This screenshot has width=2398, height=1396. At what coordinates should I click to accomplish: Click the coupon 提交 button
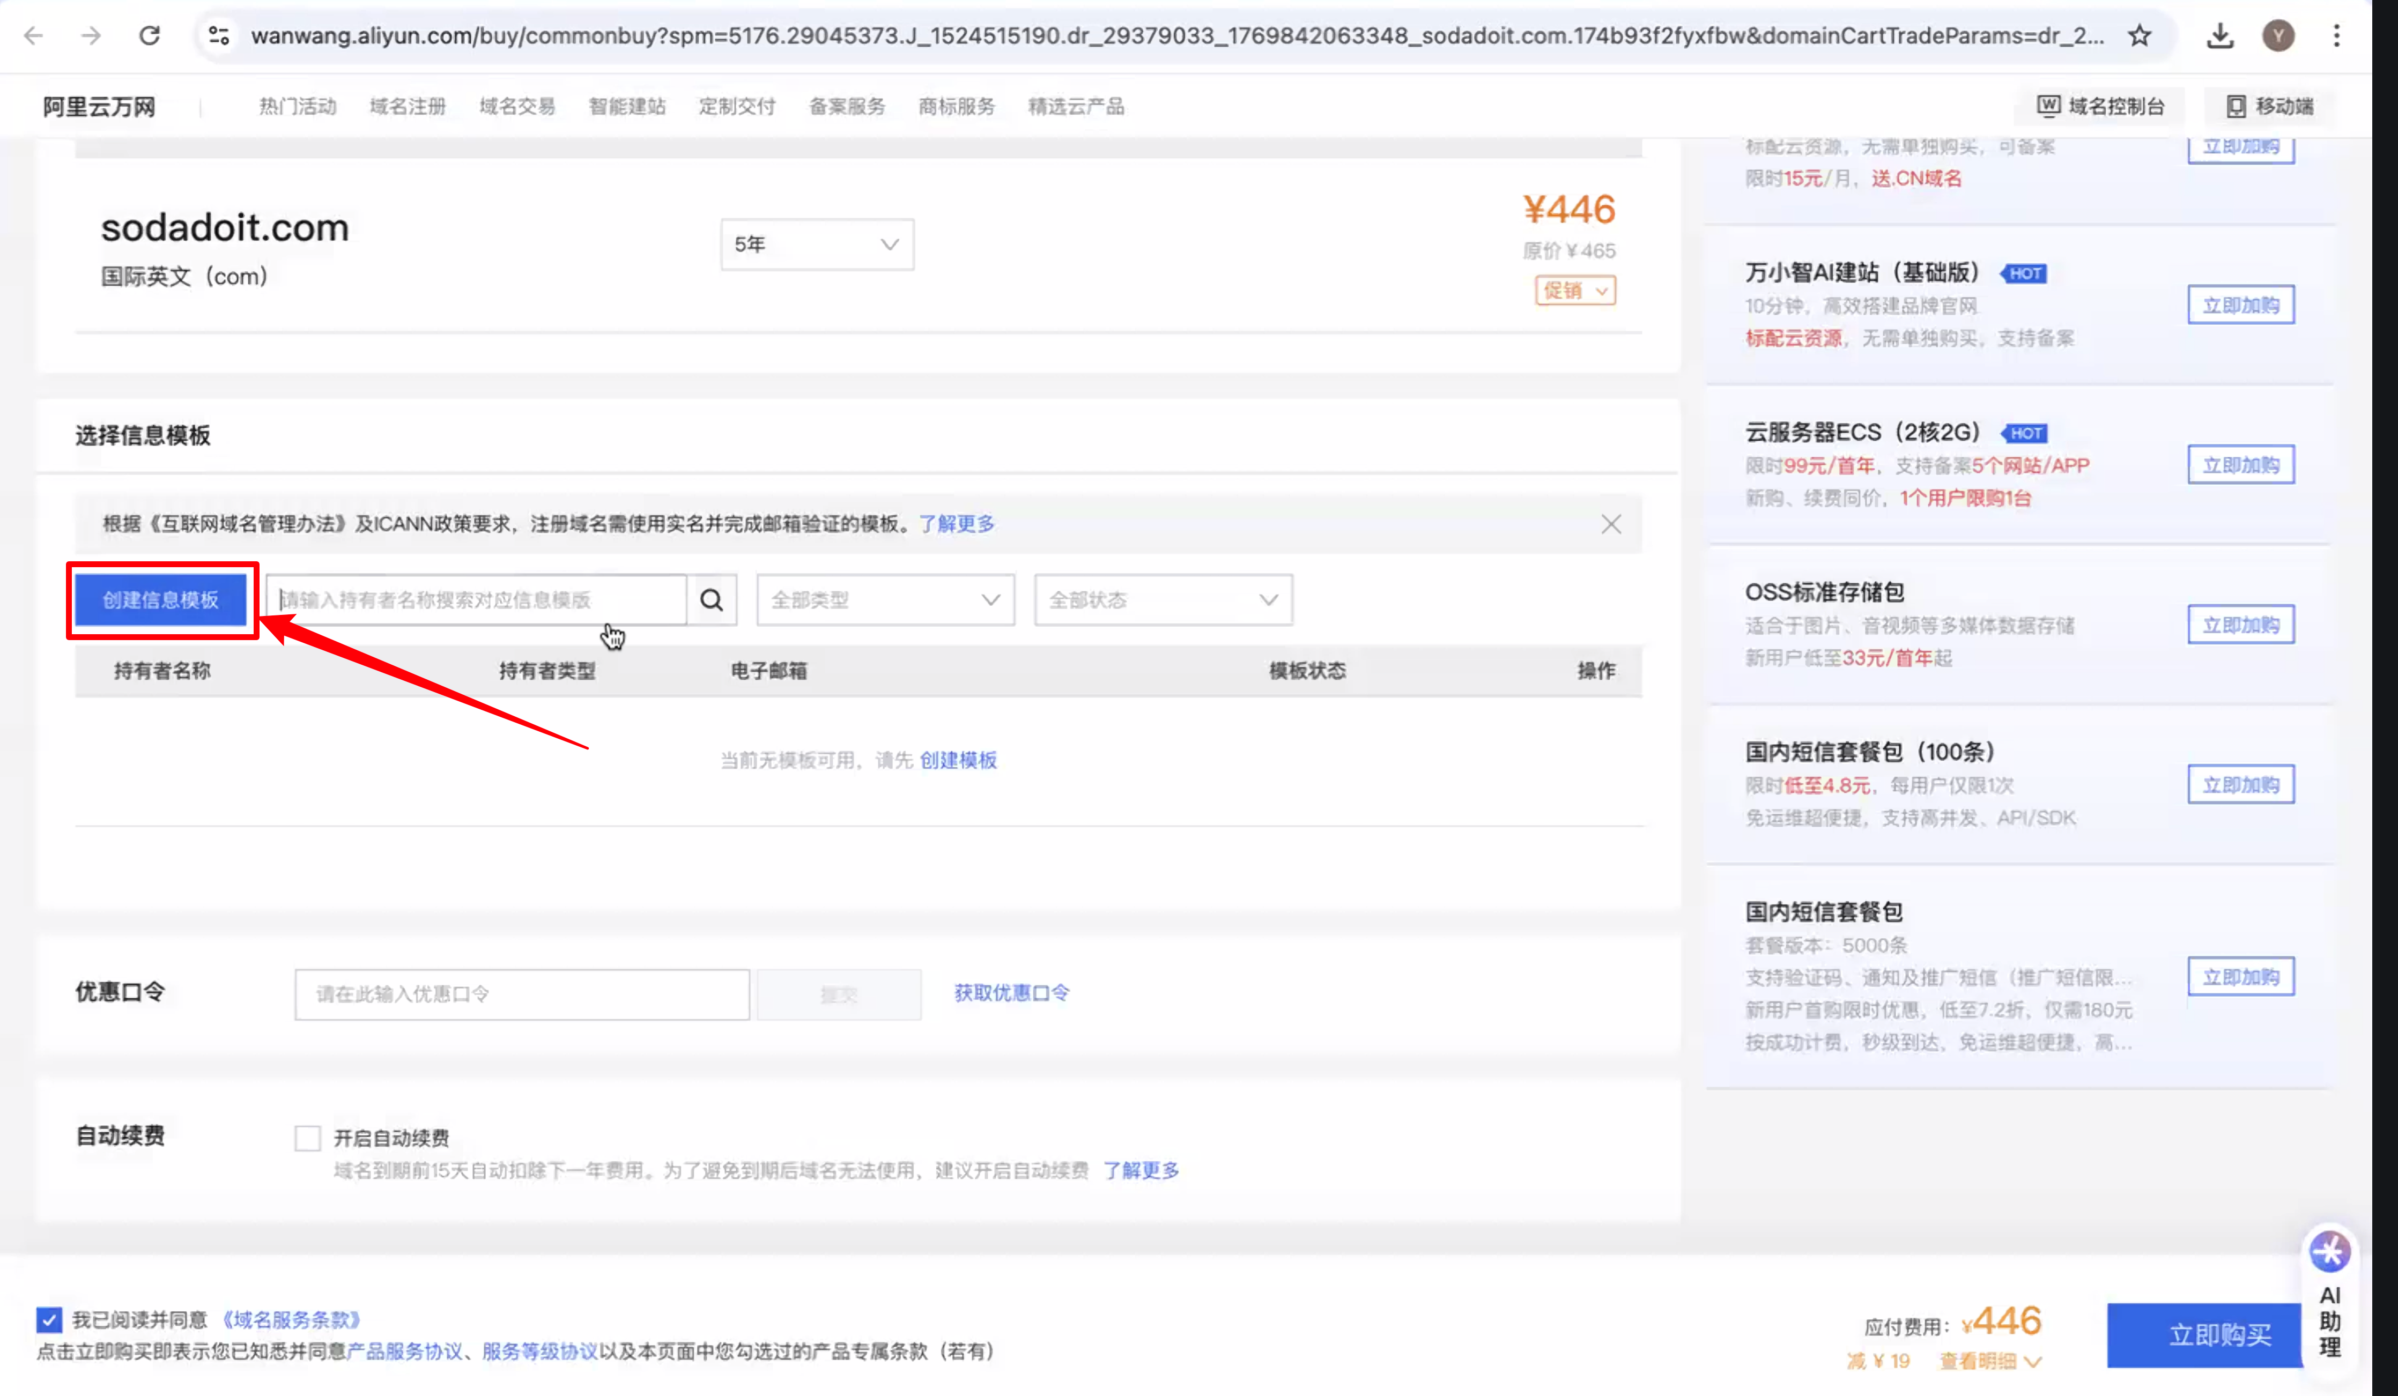point(839,994)
